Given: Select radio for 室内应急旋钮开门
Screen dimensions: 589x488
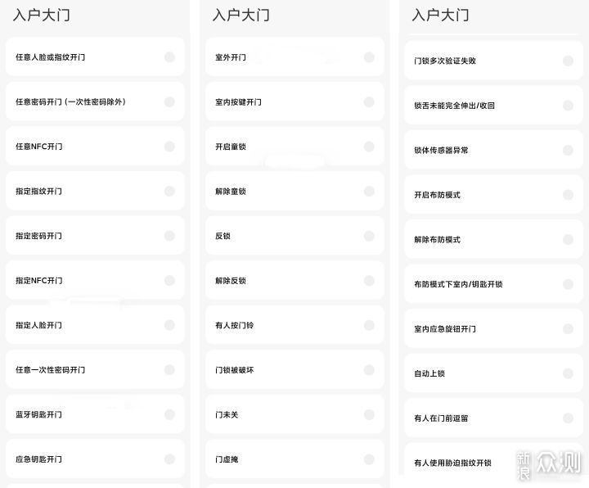Looking at the screenshot, I should pos(568,328).
